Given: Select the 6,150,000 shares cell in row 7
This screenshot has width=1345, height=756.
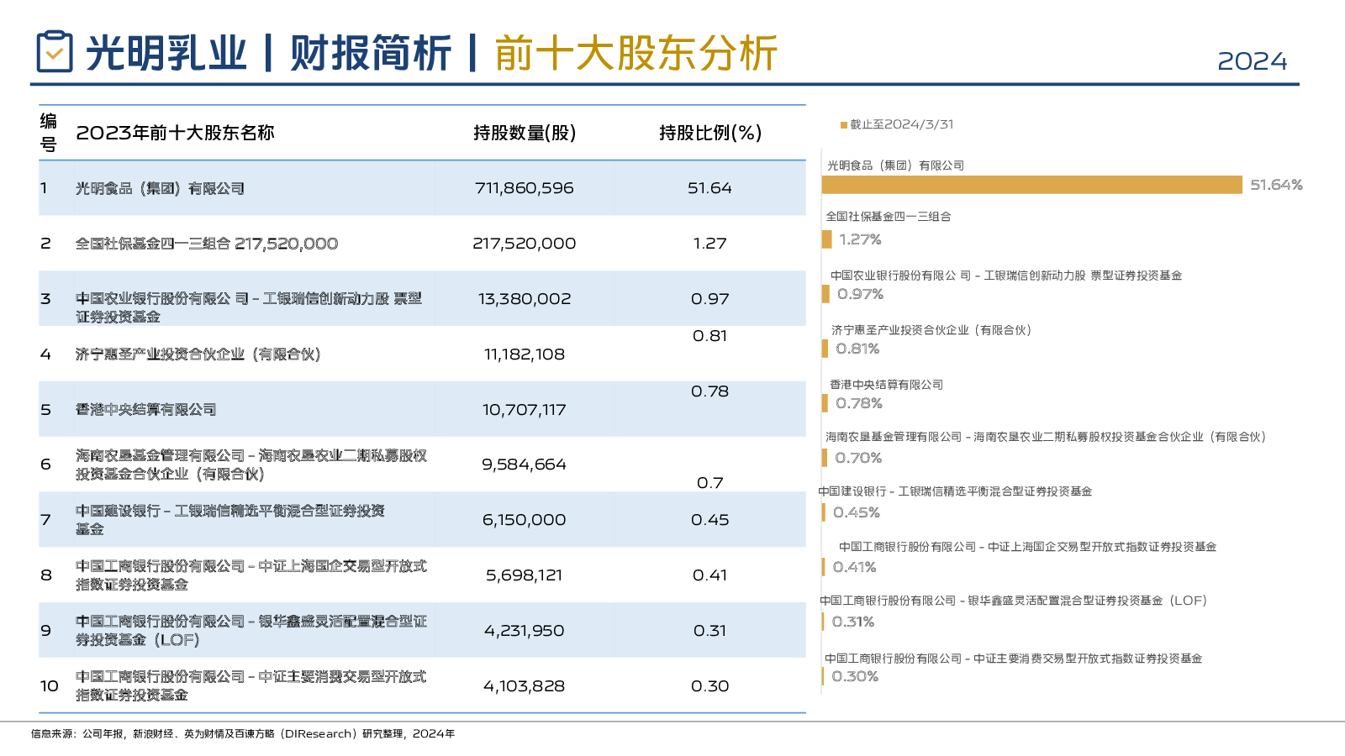Looking at the screenshot, I should coord(525,520).
